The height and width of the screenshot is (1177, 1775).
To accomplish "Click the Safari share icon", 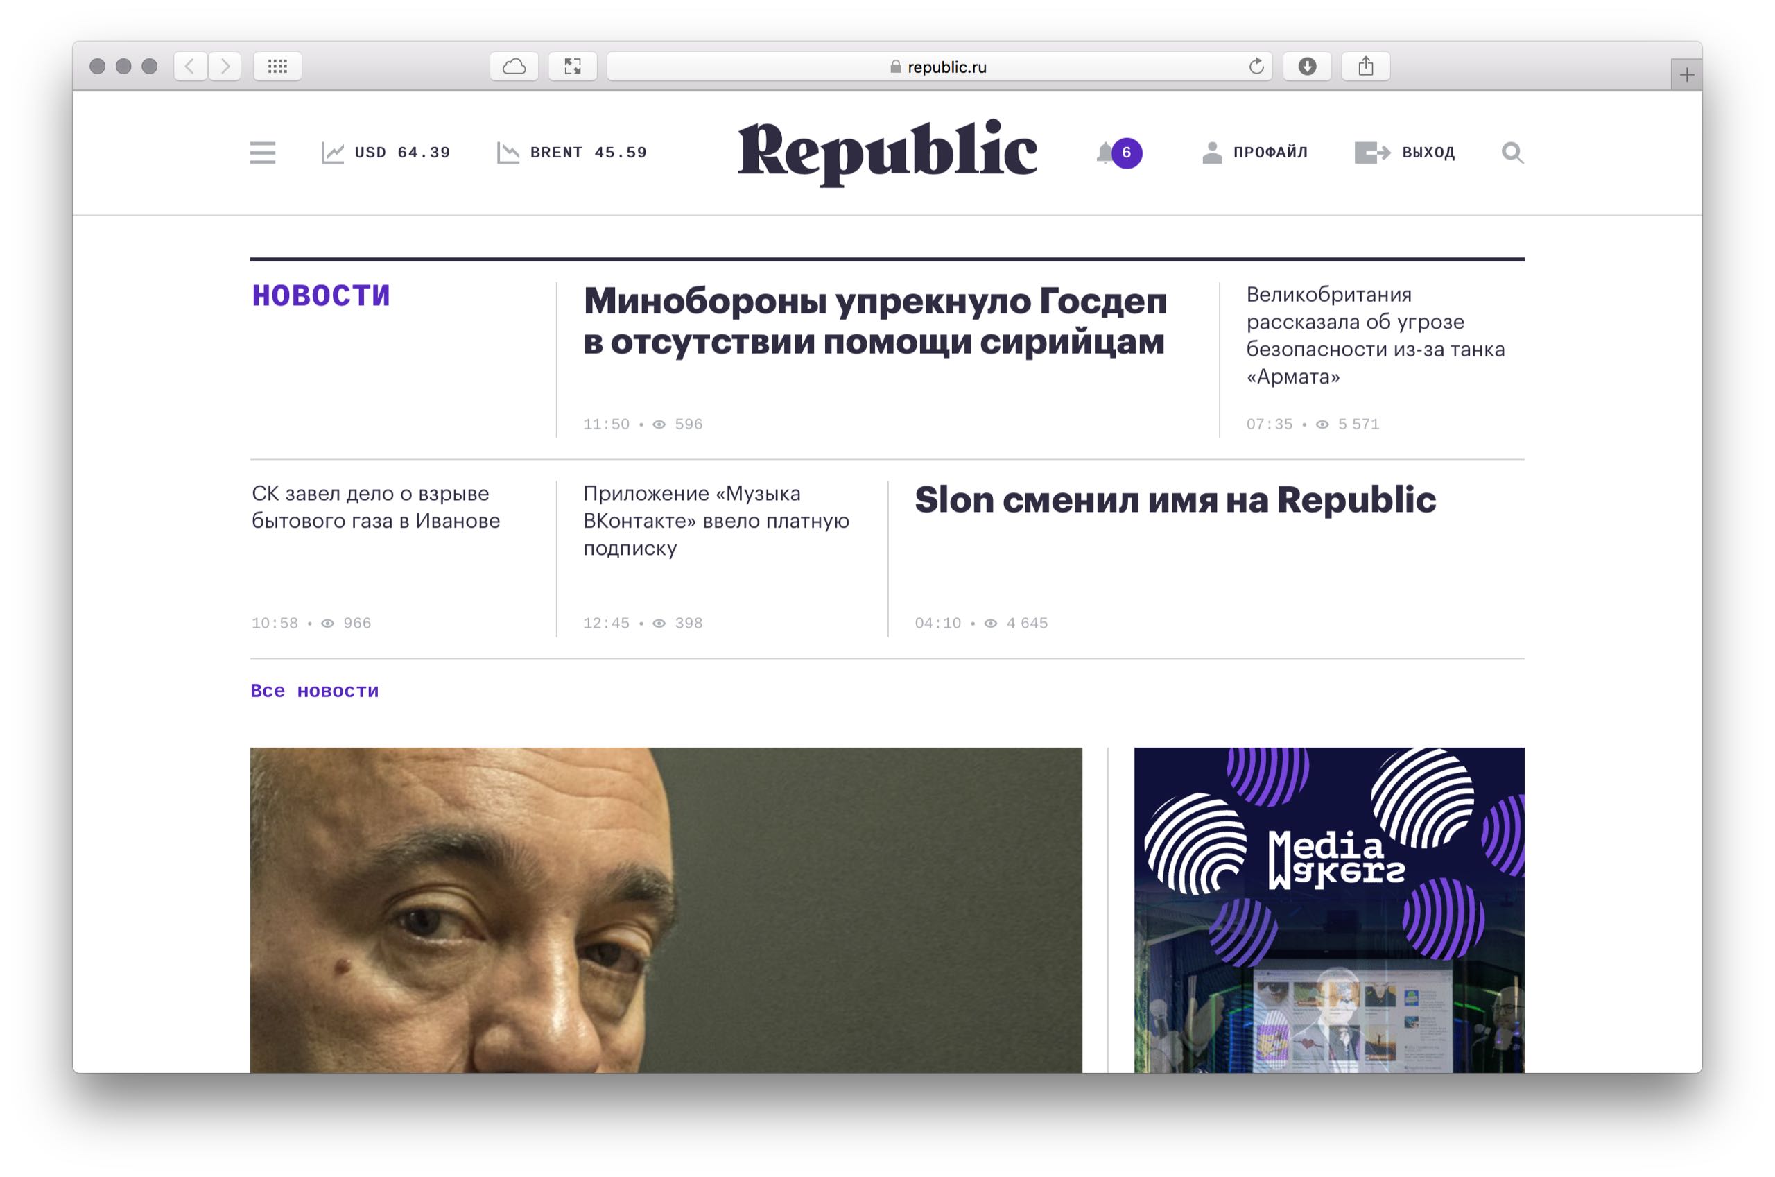I will click(x=1365, y=66).
